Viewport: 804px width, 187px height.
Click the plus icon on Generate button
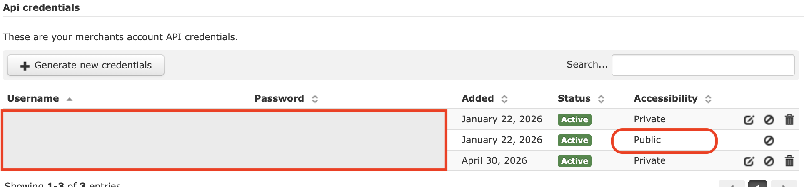(x=25, y=66)
